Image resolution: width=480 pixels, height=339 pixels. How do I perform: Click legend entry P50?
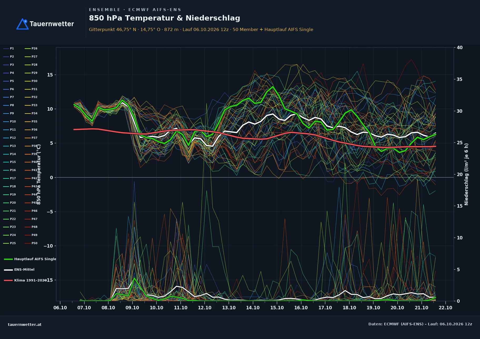[31, 243]
